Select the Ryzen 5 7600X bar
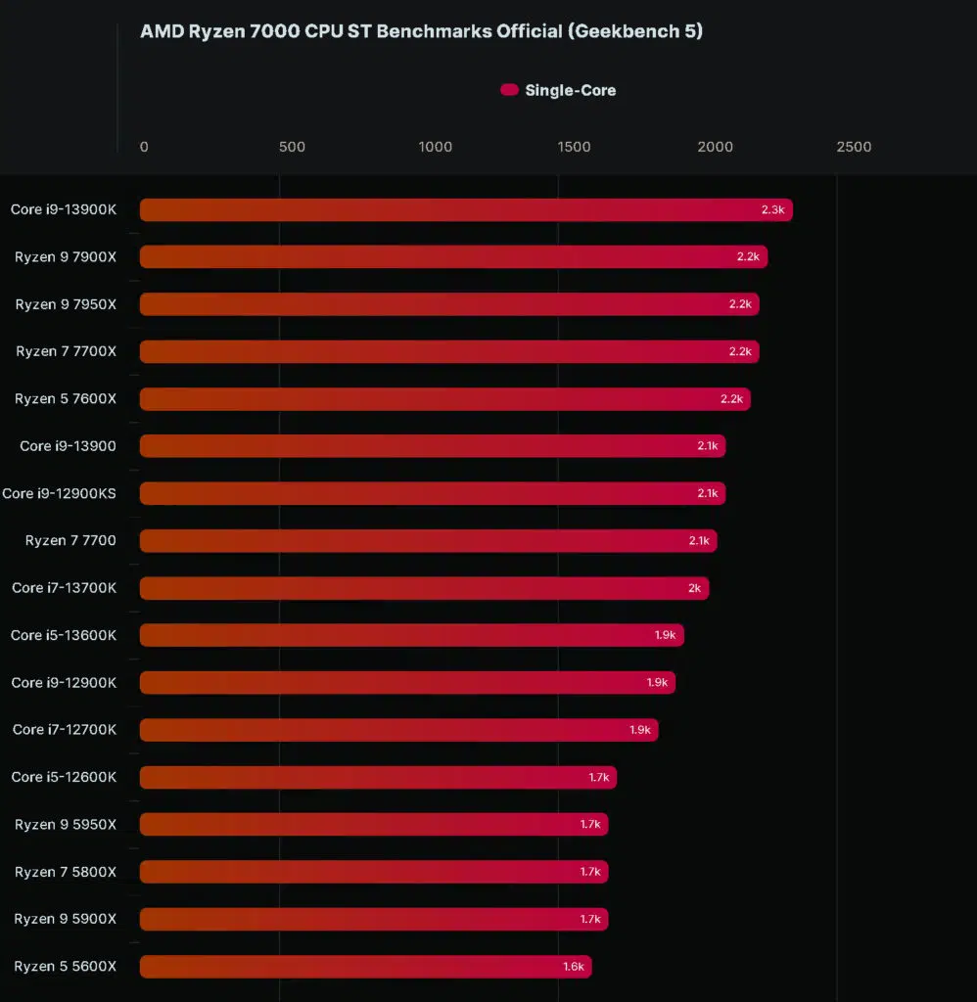 [445, 399]
